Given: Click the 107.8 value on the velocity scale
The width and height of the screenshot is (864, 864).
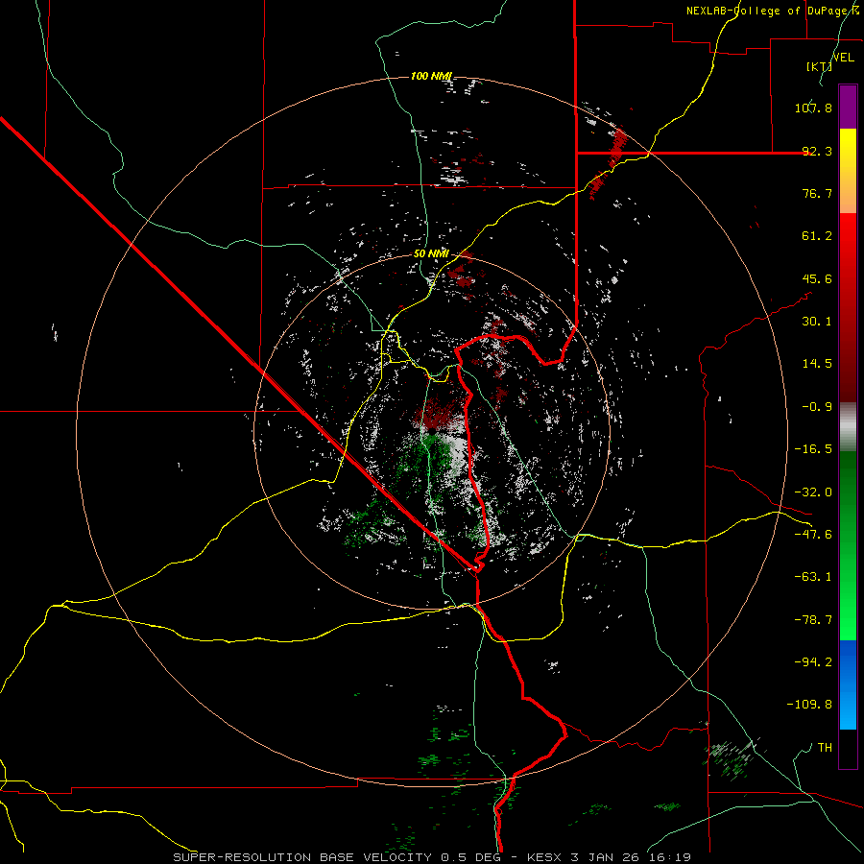Looking at the screenshot, I should 813,108.
